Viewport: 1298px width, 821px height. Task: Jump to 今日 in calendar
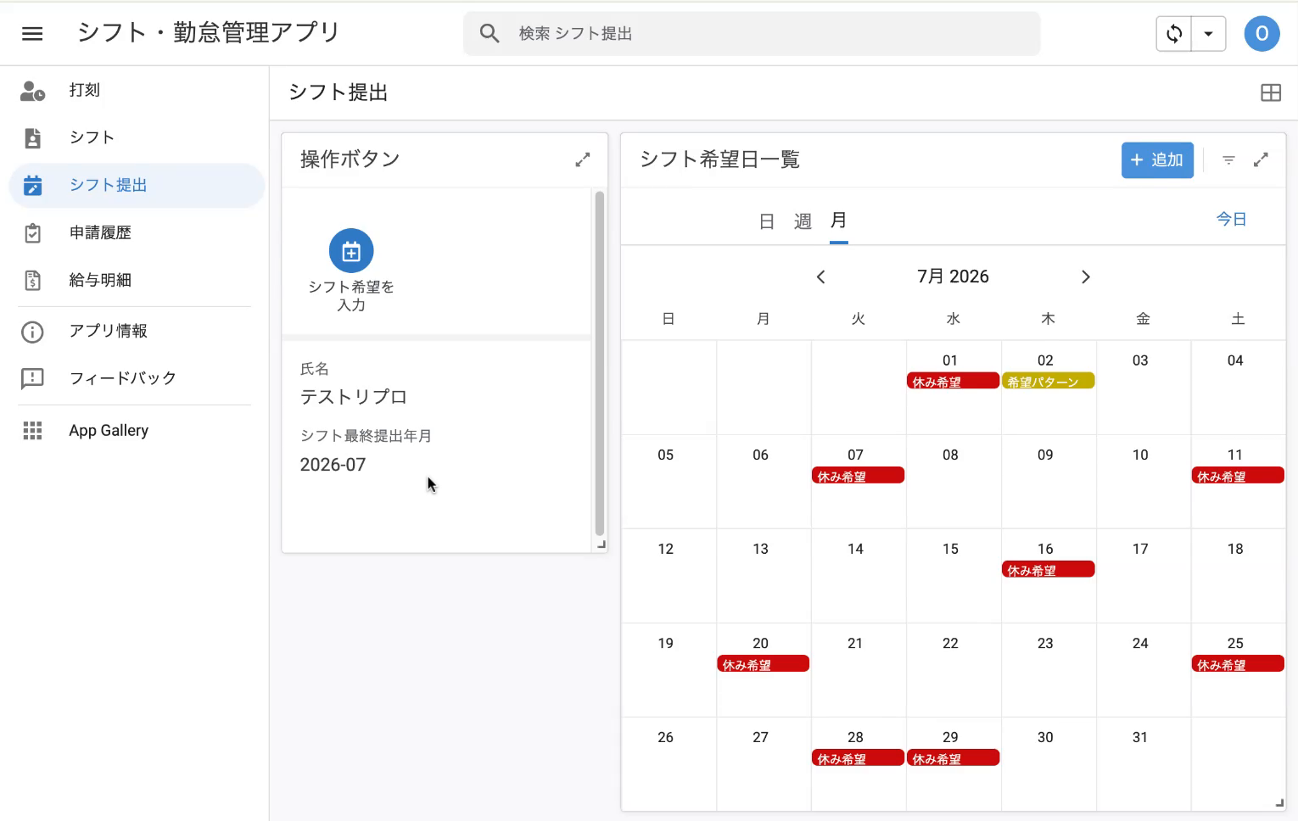[x=1231, y=219]
